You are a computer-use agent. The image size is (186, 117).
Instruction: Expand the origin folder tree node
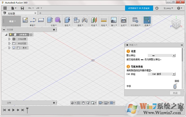9,48
